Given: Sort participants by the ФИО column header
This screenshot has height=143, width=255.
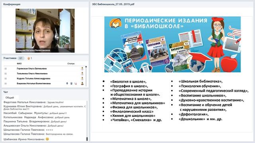Looking at the screenshot, I should pos(19,64).
